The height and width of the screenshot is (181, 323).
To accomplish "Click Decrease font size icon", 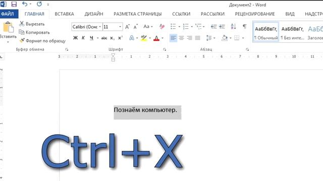I will 136,27.
